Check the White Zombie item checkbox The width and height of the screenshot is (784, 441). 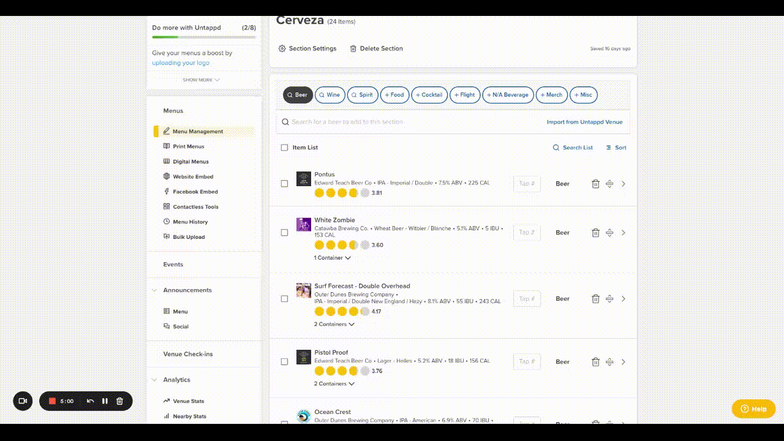point(284,233)
